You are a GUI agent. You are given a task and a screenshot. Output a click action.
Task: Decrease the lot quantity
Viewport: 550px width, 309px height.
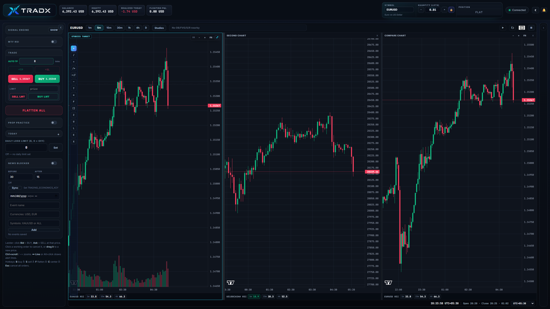coord(421,10)
